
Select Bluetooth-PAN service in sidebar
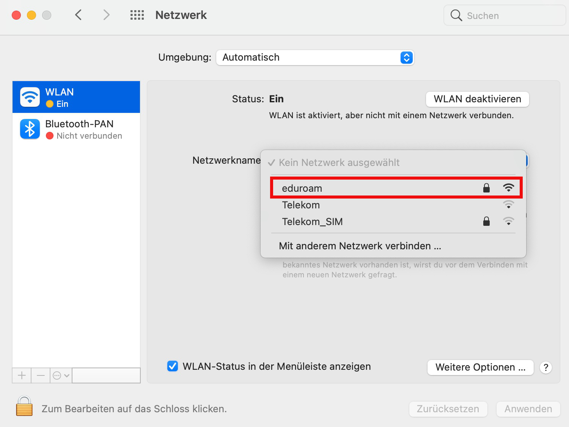76,129
